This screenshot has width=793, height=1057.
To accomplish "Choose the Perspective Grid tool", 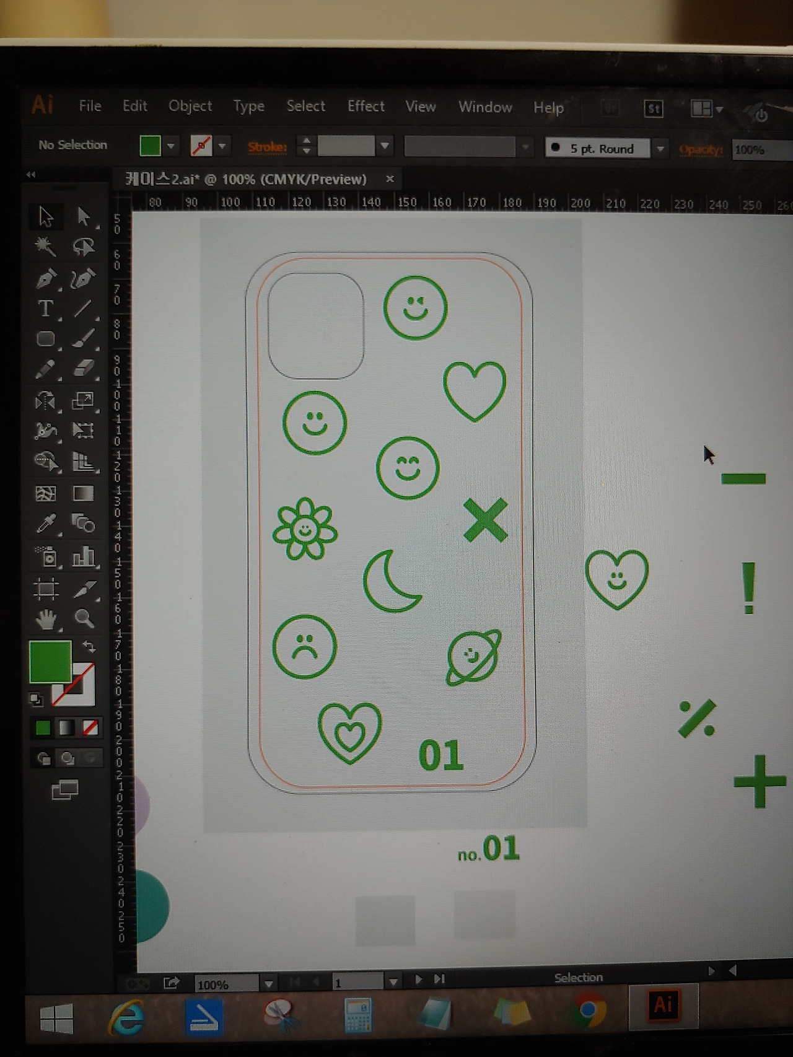I will (84, 462).
